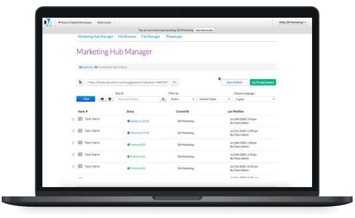Click the Name of Content search field
Image resolution: width=355 pixels, height=218 pixels.
[137, 99]
